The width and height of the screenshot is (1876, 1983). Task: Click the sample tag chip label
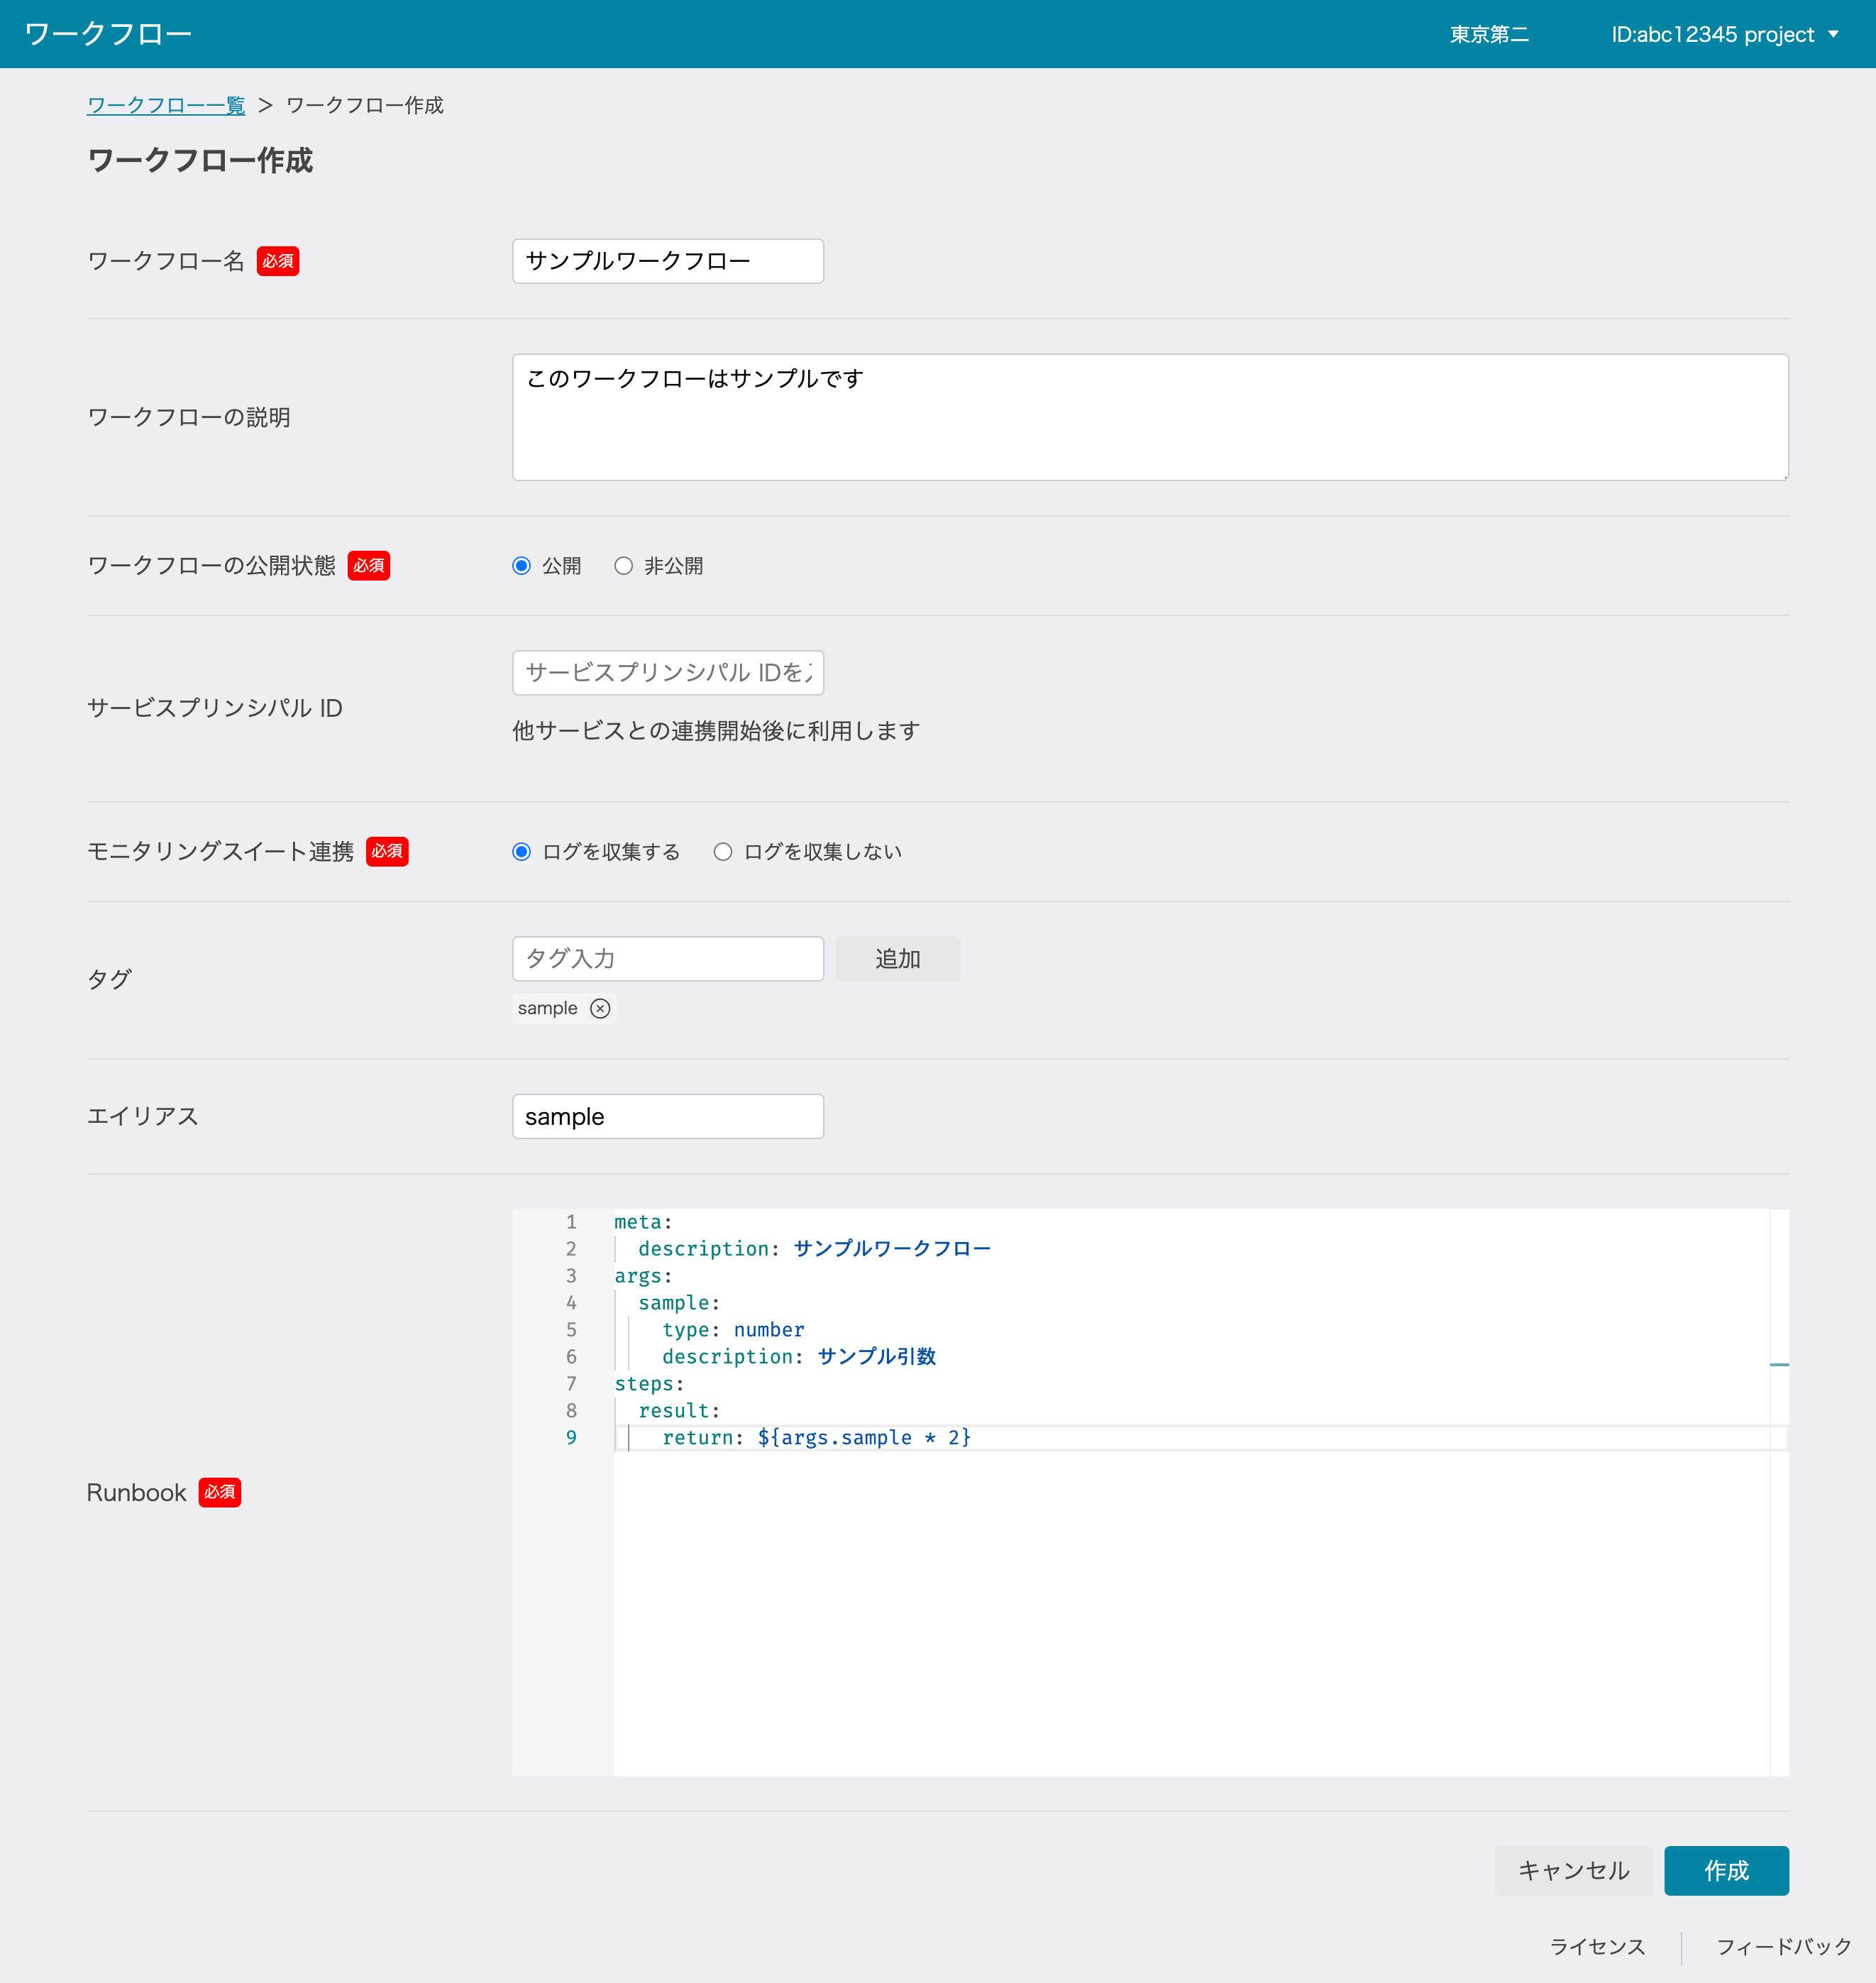click(547, 1009)
